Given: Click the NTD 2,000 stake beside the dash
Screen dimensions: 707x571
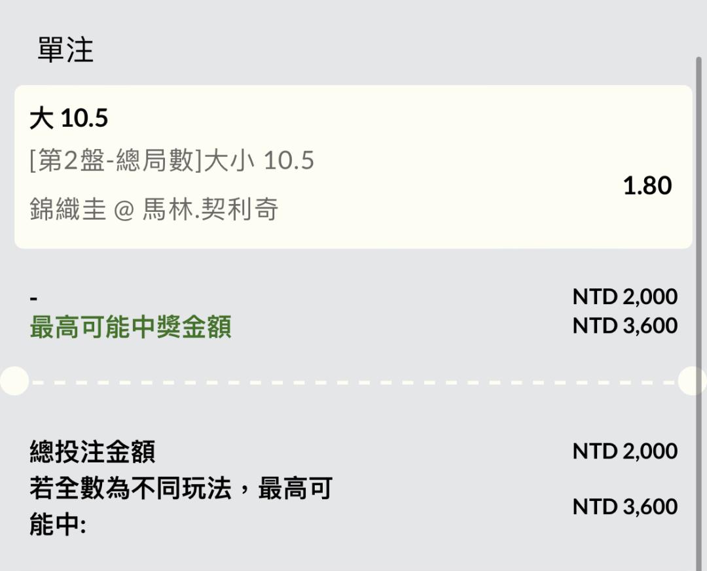Looking at the screenshot, I should point(625,297).
